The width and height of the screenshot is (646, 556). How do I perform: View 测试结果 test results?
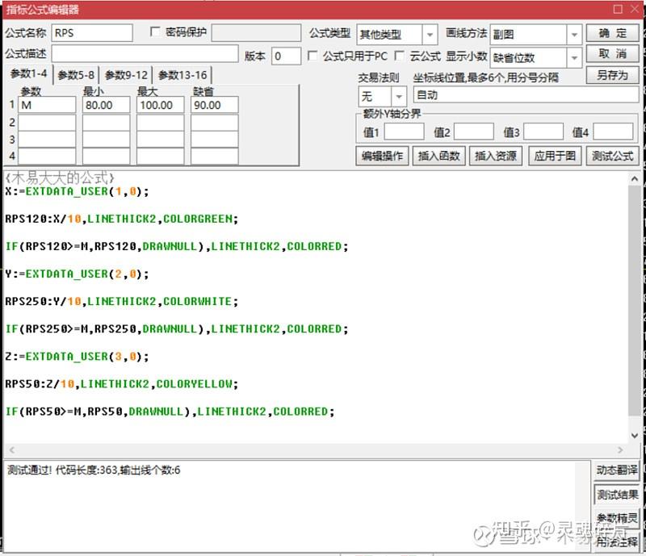coord(618,495)
